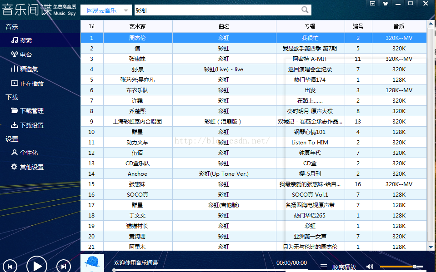
Task: Select album 我最亲爱的张惠妹
Action: [x=310, y=184]
